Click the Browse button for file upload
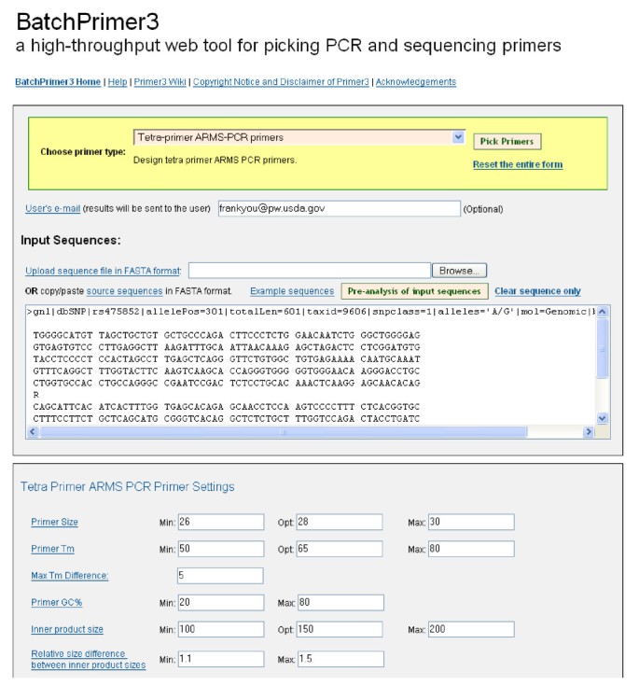Image resolution: width=639 pixels, height=686 pixels. [x=459, y=271]
